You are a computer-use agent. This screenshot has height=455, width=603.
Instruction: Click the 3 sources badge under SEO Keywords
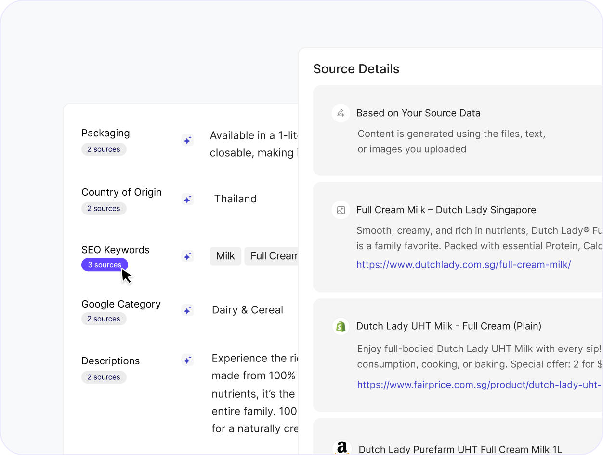(x=105, y=265)
